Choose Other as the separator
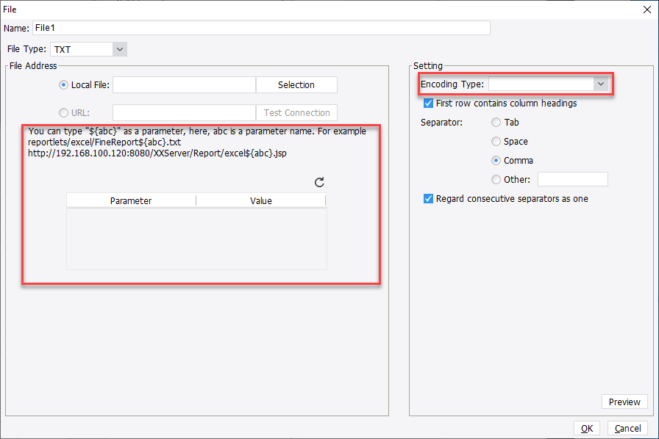 [x=496, y=178]
